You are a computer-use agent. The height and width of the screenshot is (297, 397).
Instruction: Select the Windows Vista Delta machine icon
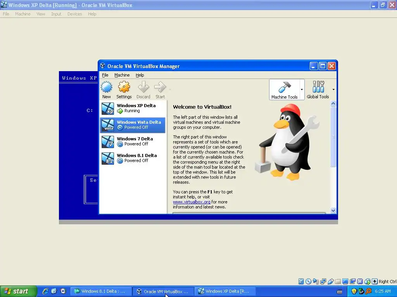pos(108,125)
